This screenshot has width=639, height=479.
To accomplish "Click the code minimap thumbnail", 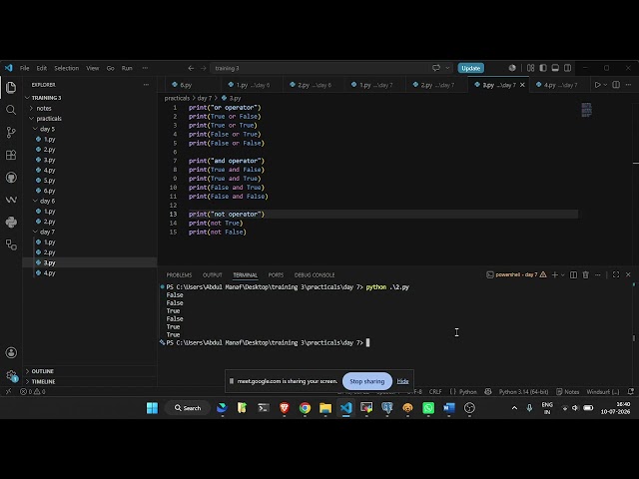I will (586, 110).
